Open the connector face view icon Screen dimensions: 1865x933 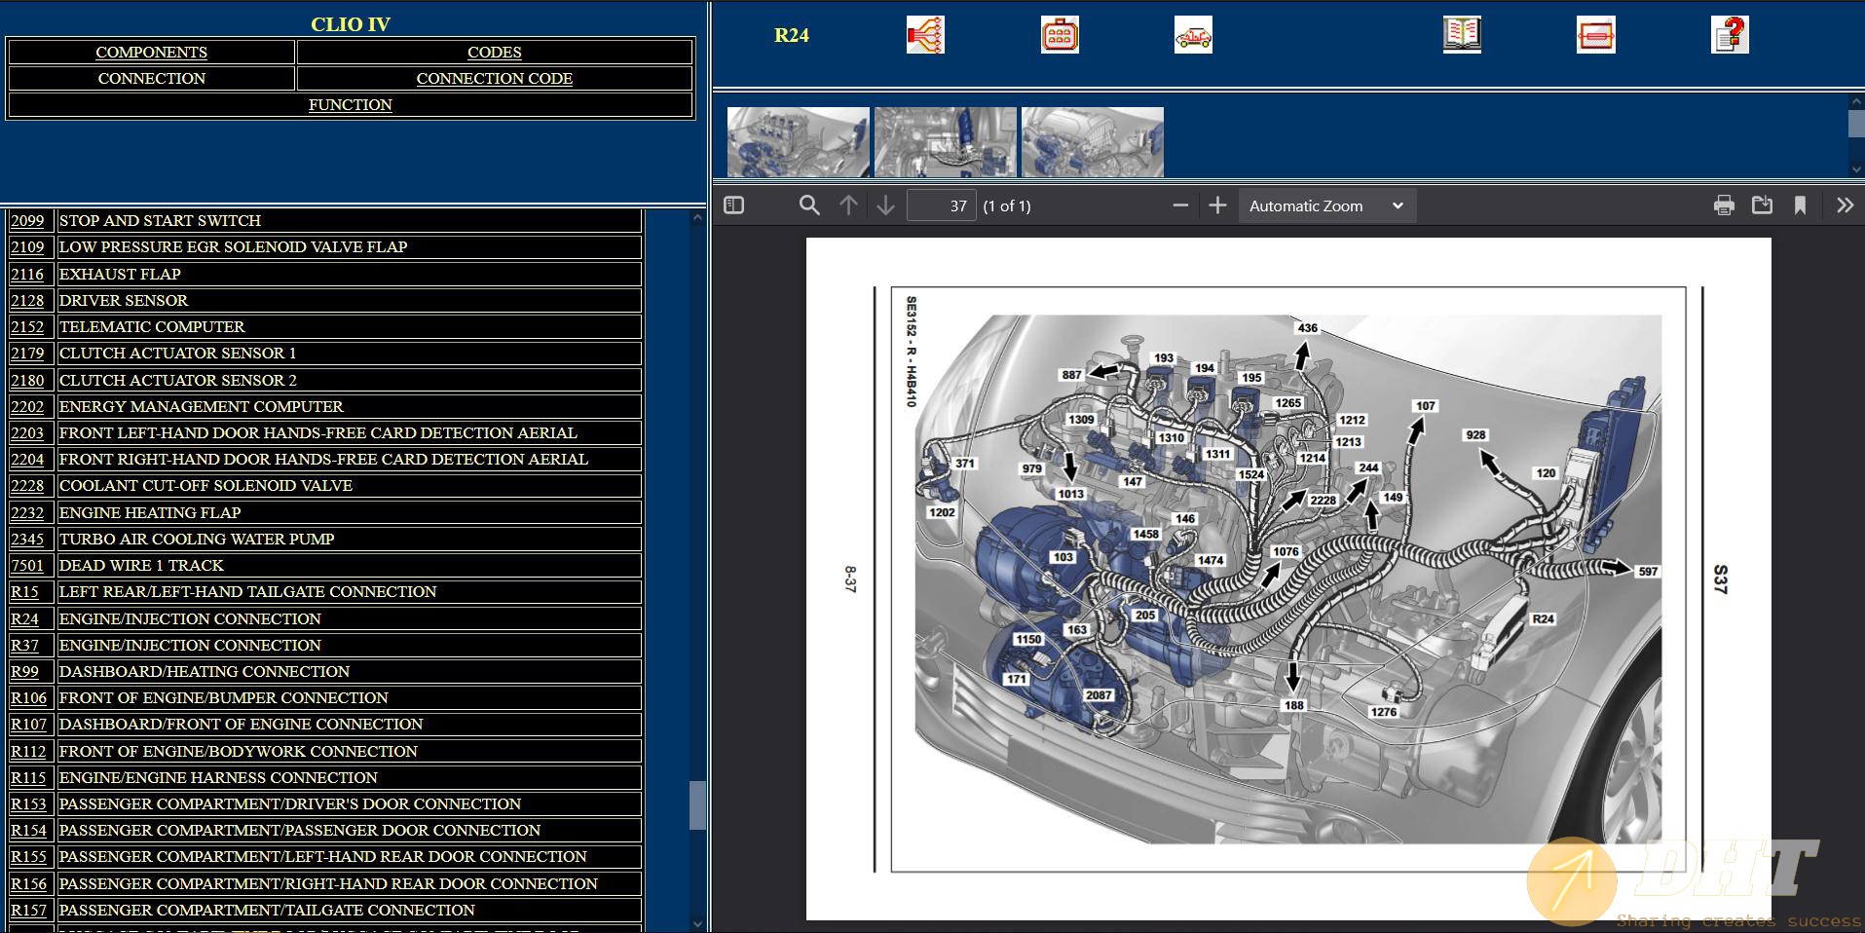coord(1060,35)
